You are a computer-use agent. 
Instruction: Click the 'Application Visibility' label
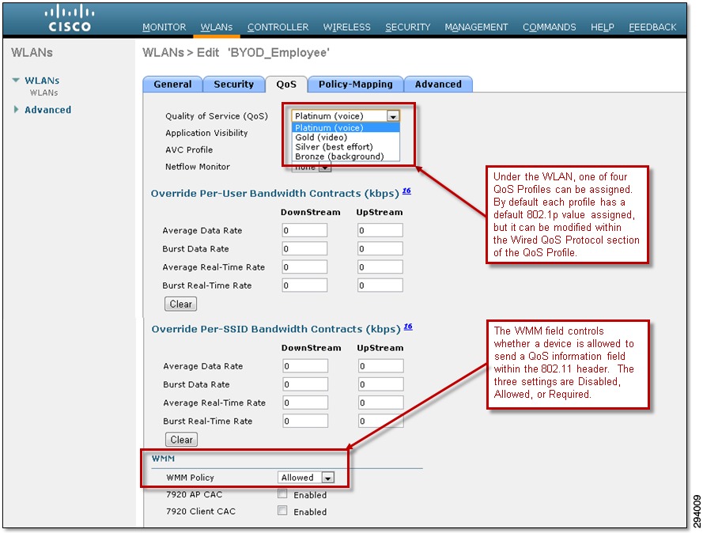tap(206, 133)
